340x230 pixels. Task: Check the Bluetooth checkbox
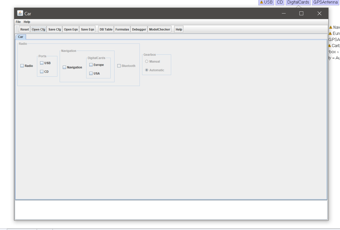tap(119, 66)
